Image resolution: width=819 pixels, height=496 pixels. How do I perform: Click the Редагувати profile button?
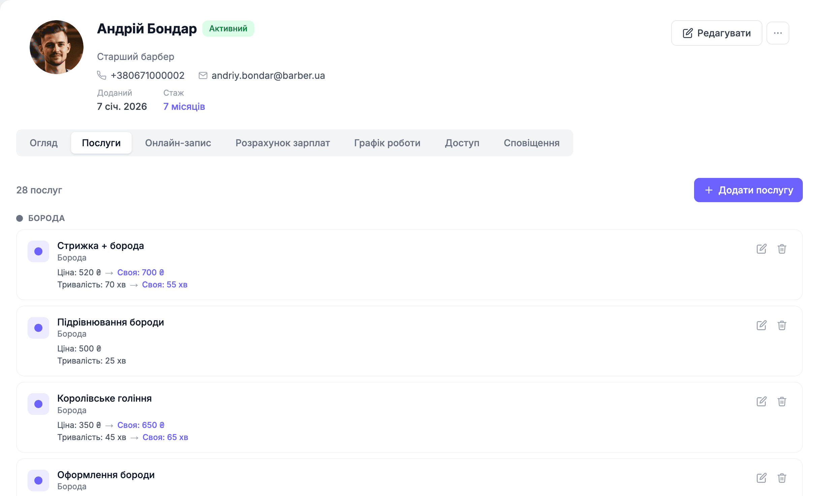717,33
